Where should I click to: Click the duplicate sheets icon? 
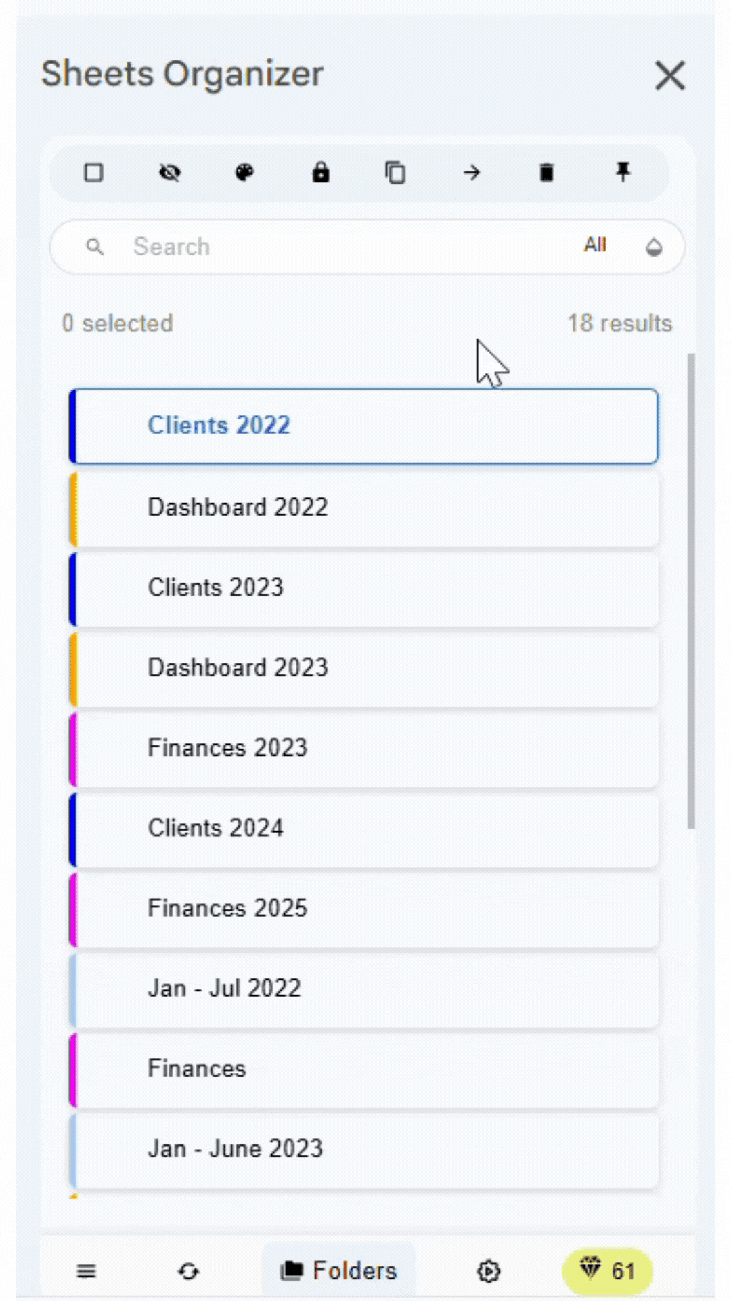395,173
